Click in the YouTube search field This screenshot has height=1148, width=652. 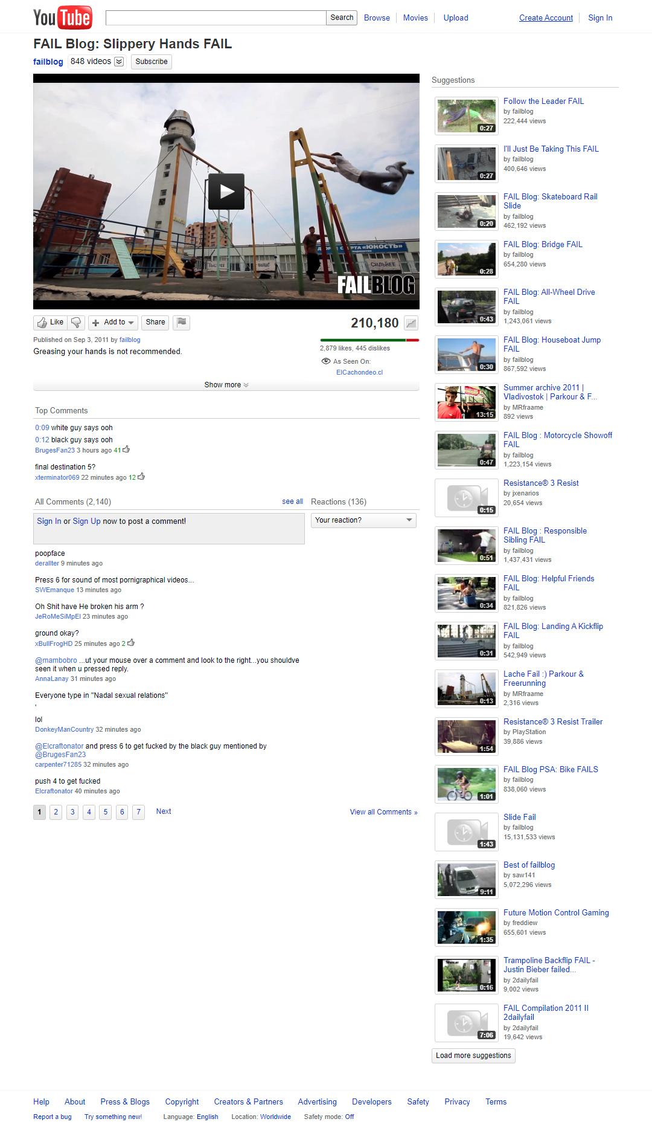[216, 18]
